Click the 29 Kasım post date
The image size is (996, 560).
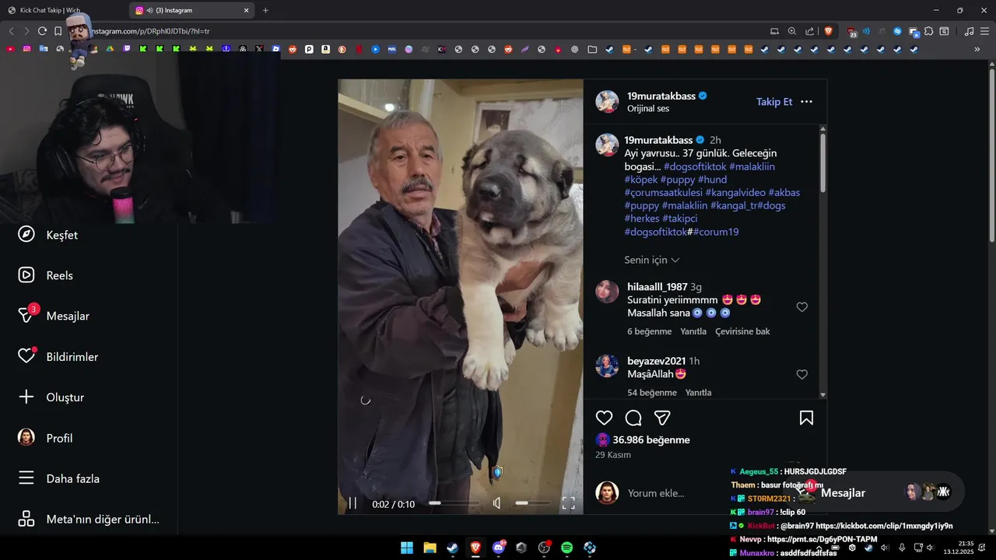(613, 455)
